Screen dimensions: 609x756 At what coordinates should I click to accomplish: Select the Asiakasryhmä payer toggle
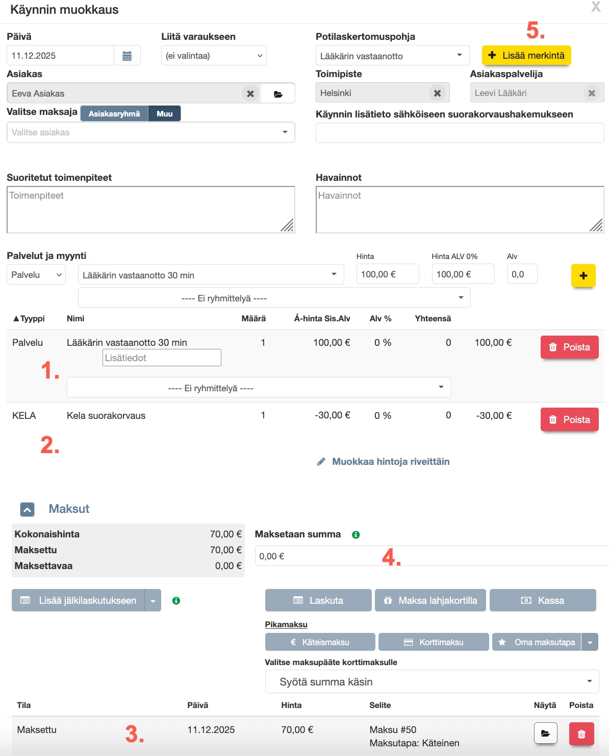click(x=114, y=113)
